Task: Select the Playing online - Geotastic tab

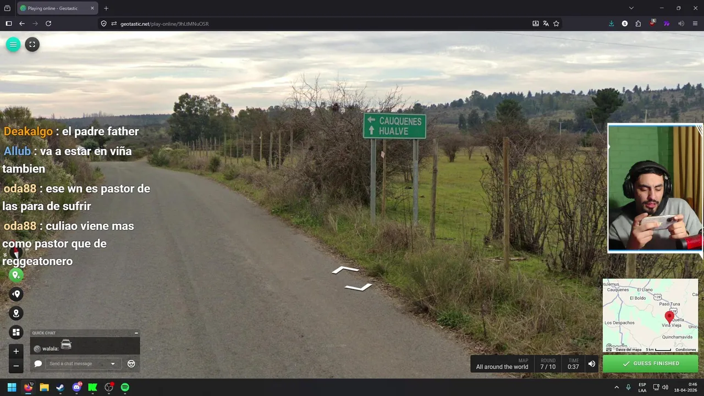Action: 57,8
